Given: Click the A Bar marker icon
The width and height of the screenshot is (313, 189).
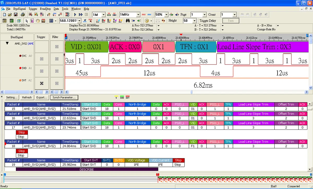Looking at the screenshot, I should click(x=104, y=21).
